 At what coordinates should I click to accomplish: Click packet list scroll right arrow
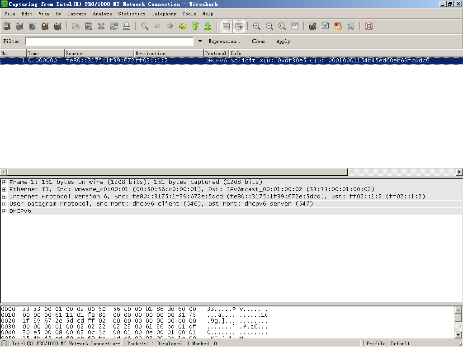point(459,172)
